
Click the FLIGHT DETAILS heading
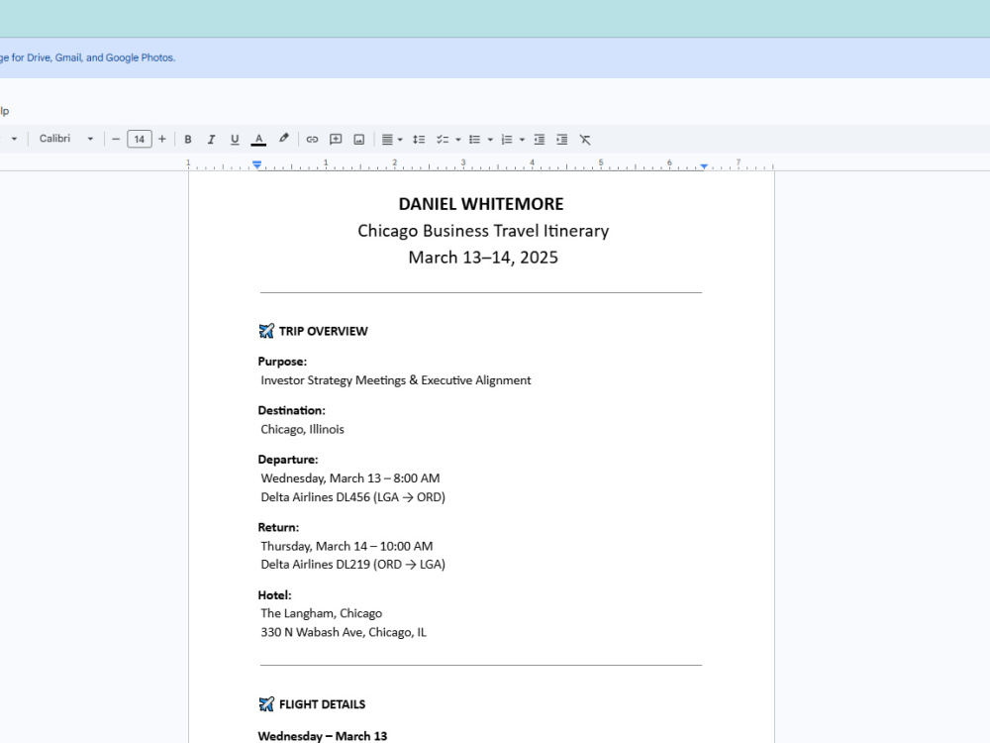pyautogui.click(x=322, y=704)
